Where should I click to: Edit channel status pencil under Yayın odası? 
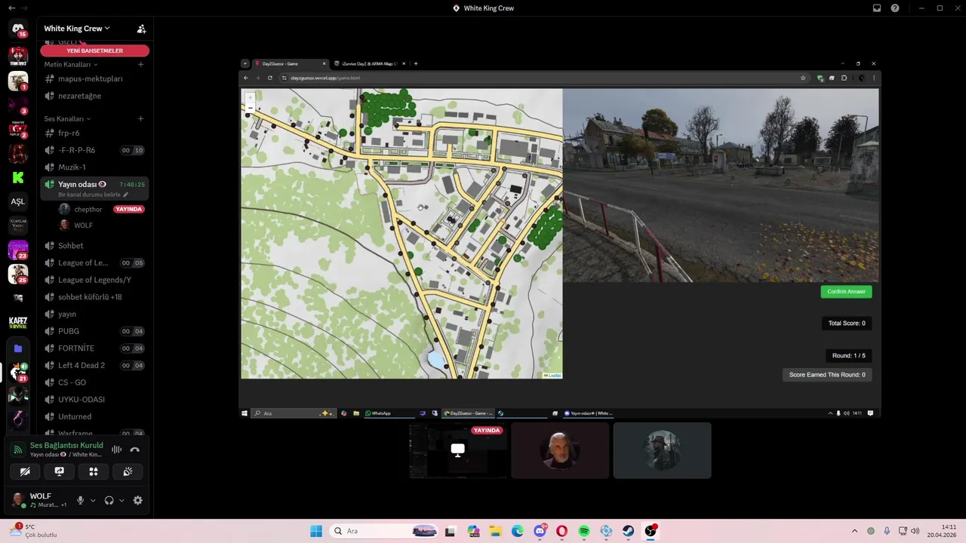pyautogui.click(x=126, y=195)
